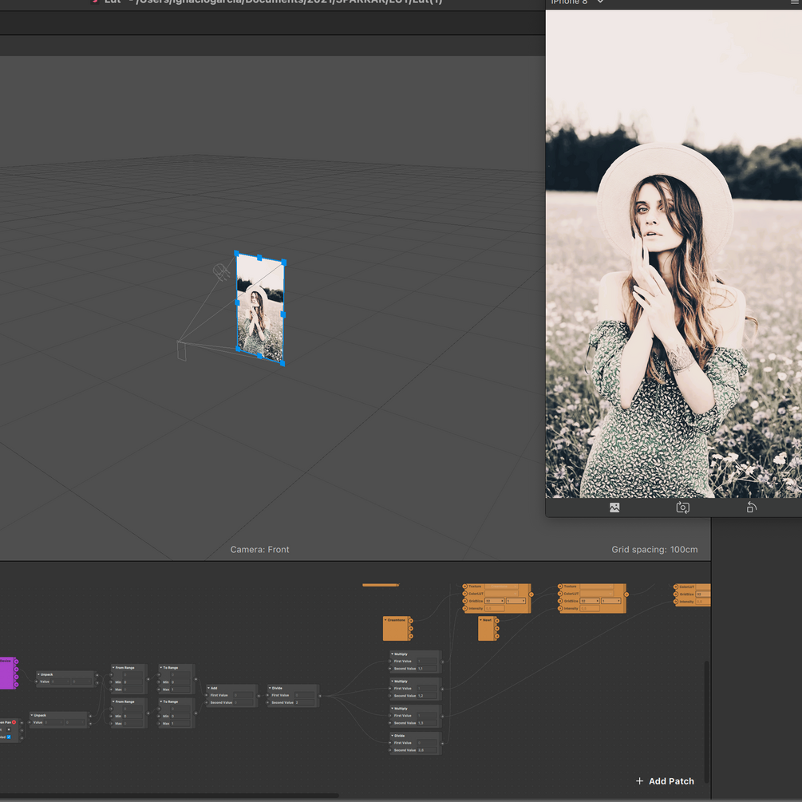Switch simulator camera with the flip-camera icon
This screenshot has width=802, height=802.
point(682,508)
